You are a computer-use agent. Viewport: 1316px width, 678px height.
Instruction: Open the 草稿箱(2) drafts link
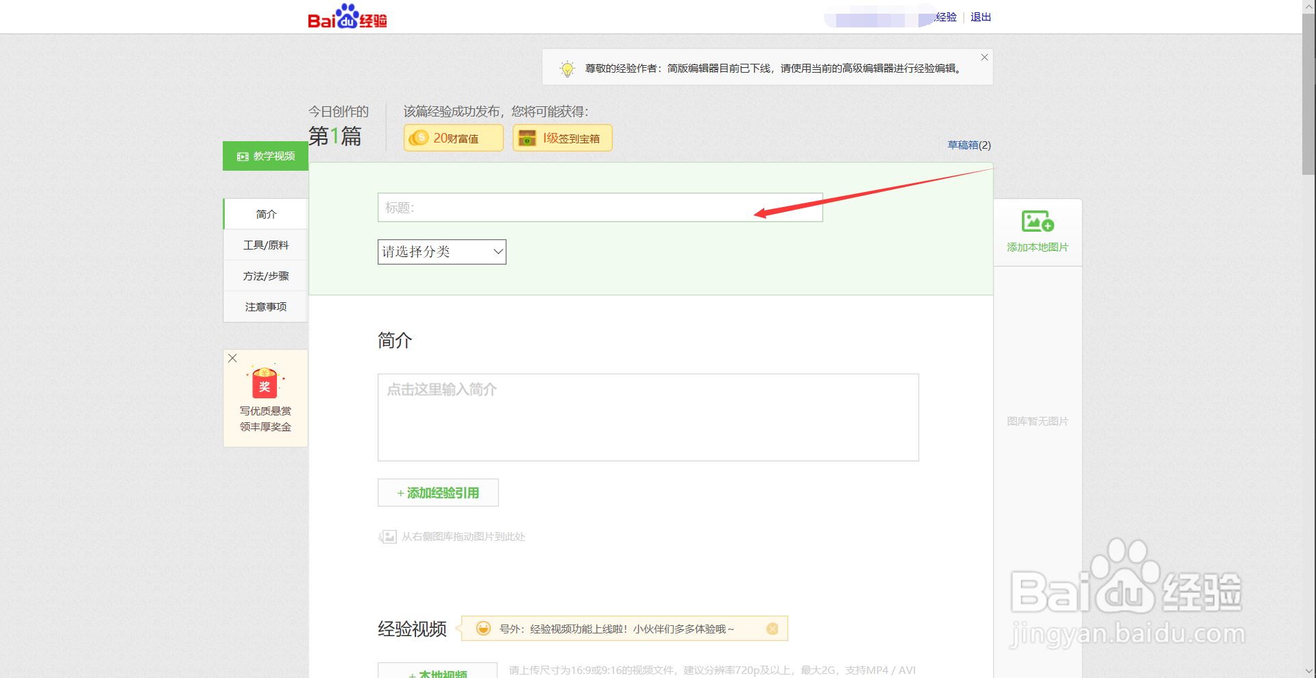point(968,145)
